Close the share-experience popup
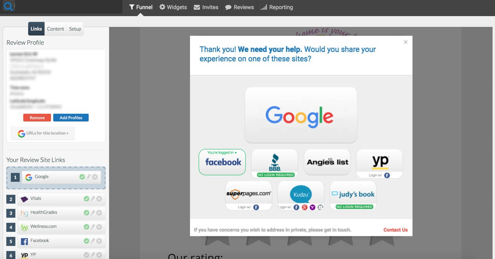 406,42
